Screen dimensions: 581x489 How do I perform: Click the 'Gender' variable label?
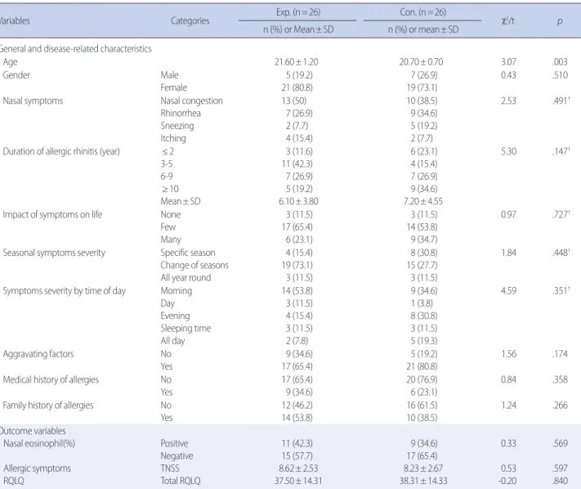tap(16, 75)
